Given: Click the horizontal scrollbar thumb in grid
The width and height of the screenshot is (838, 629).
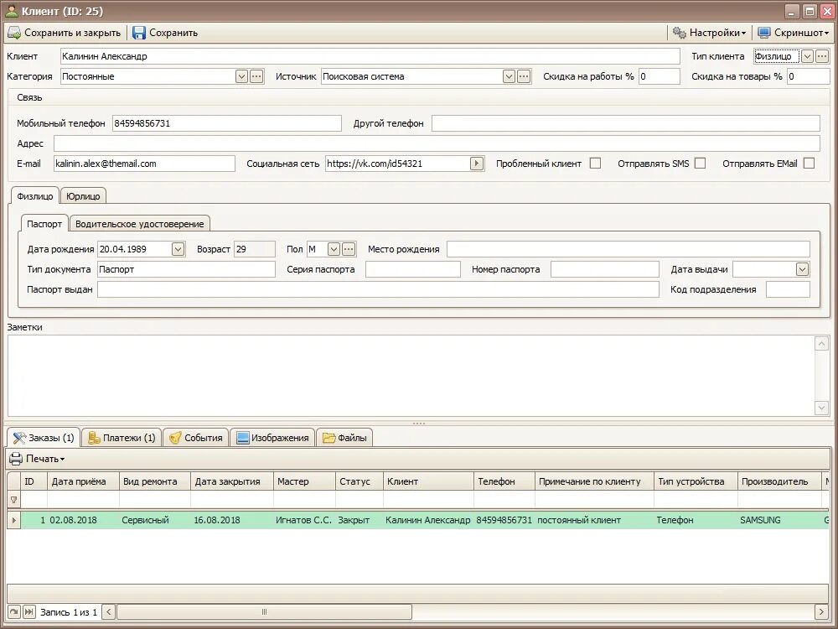Looking at the screenshot, I should [x=264, y=611].
